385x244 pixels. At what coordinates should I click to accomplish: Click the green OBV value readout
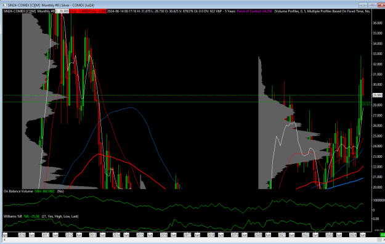44,191
